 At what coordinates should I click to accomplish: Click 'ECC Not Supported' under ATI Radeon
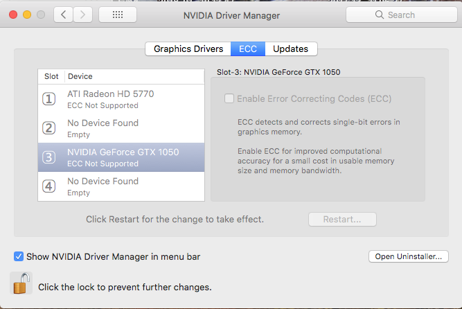(x=103, y=105)
